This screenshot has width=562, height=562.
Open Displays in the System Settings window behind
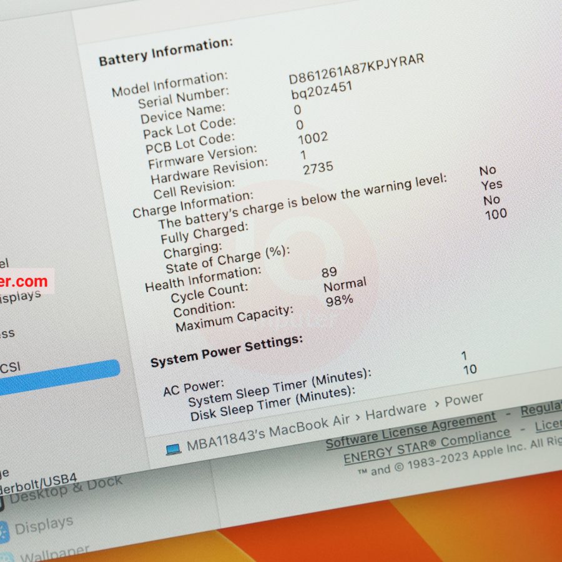44,525
